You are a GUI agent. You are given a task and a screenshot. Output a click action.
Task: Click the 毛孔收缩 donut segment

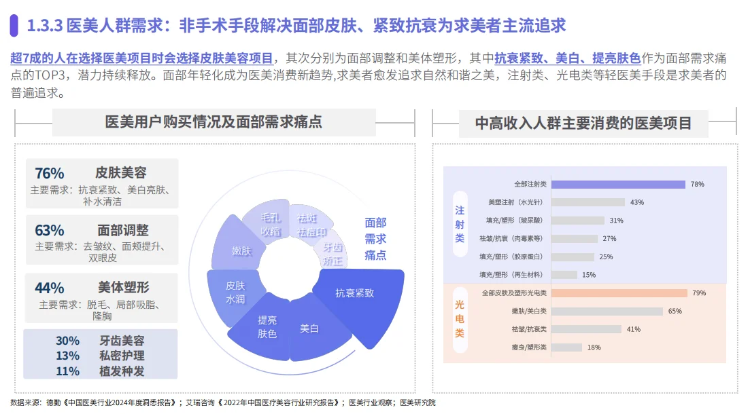click(268, 221)
